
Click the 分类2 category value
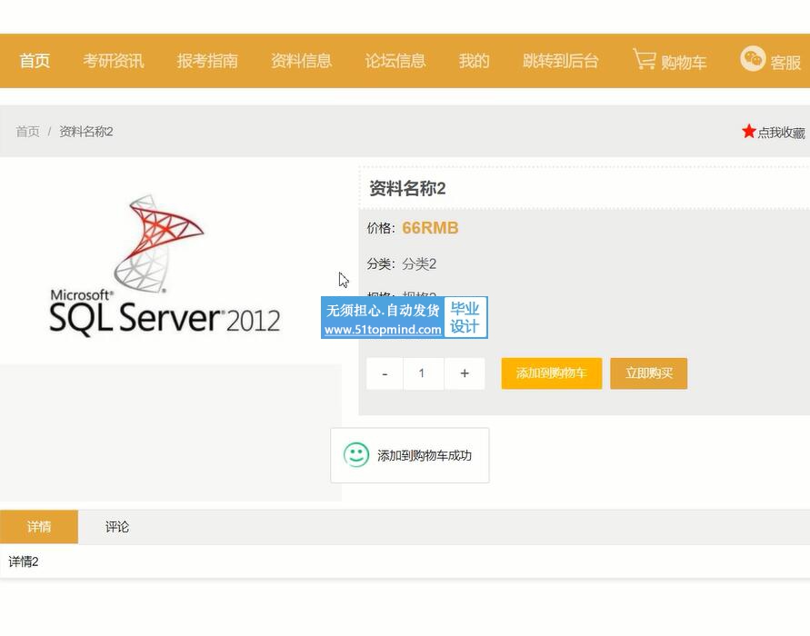(x=419, y=263)
